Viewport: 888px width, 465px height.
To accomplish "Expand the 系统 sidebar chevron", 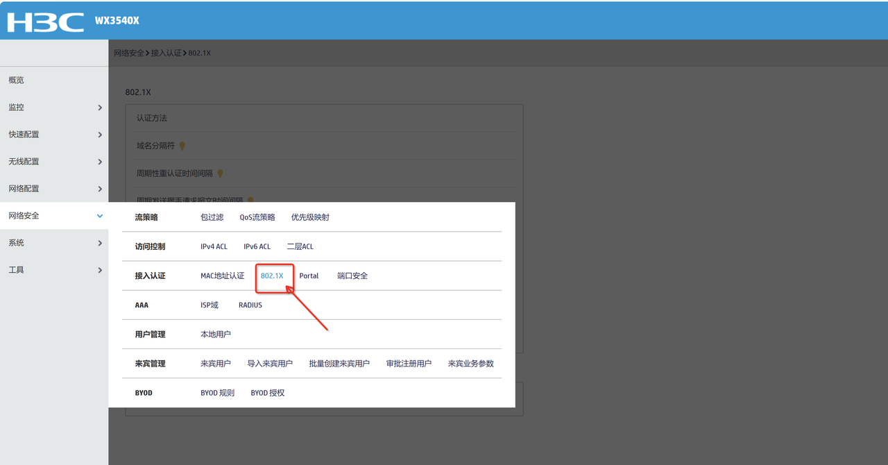I will (100, 243).
